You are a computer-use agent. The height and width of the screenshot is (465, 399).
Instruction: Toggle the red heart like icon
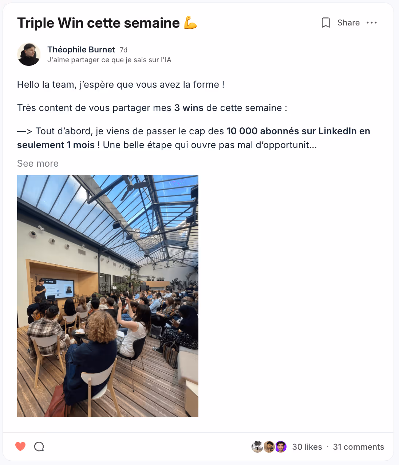coord(20,446)
